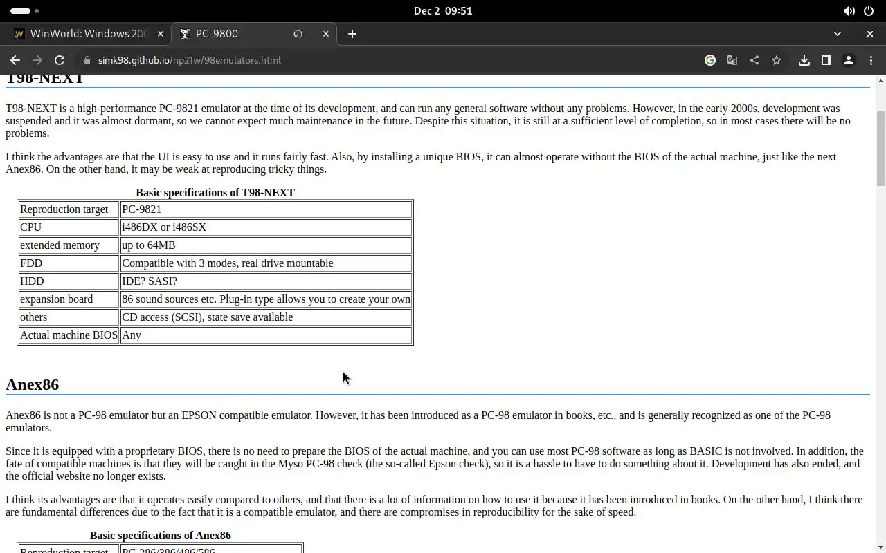Screen dimensions: 886x553
Task: Click the 'expansion board' row label
Action: tap(69, 299)
